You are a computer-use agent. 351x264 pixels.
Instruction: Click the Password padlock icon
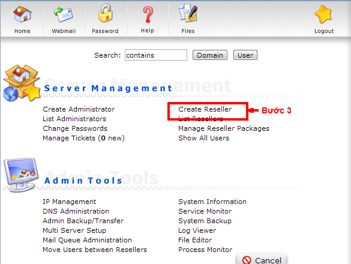tap(105, 13)
